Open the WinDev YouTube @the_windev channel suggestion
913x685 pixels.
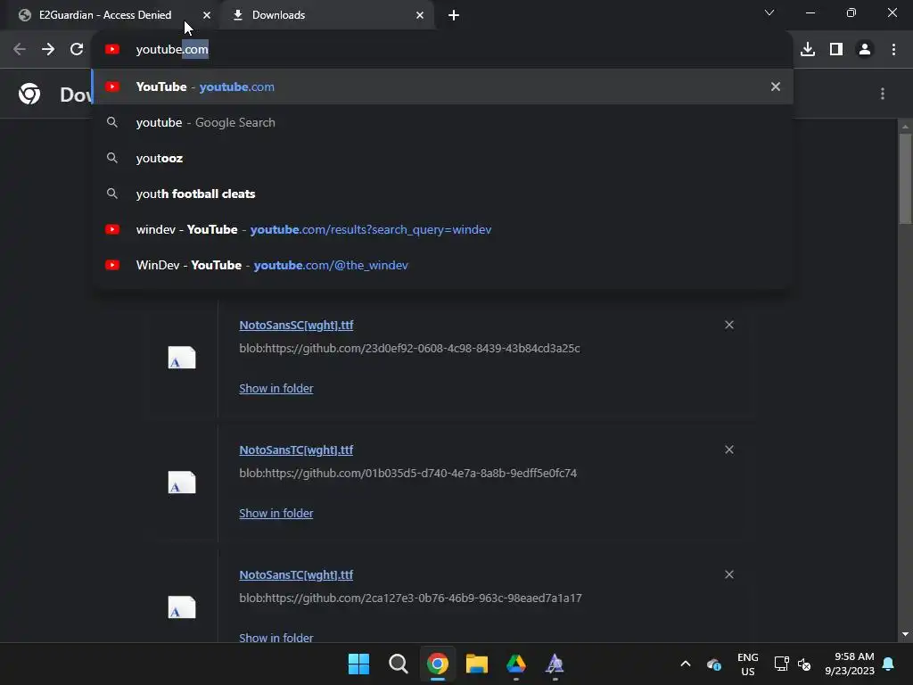pyautogui.click(x=442, y=265)
